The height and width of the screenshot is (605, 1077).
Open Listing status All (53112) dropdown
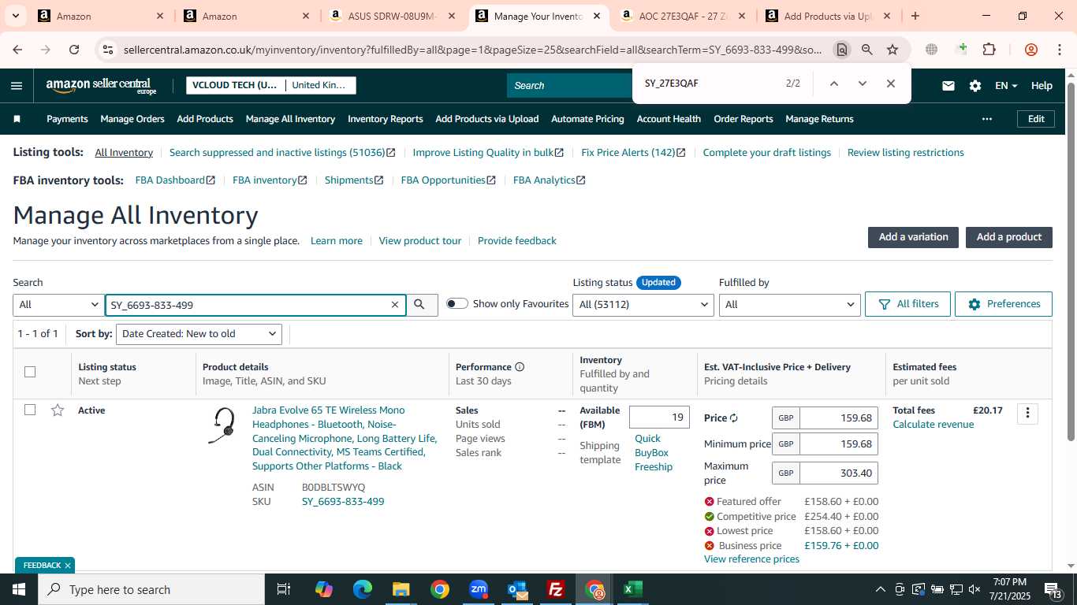643,305
